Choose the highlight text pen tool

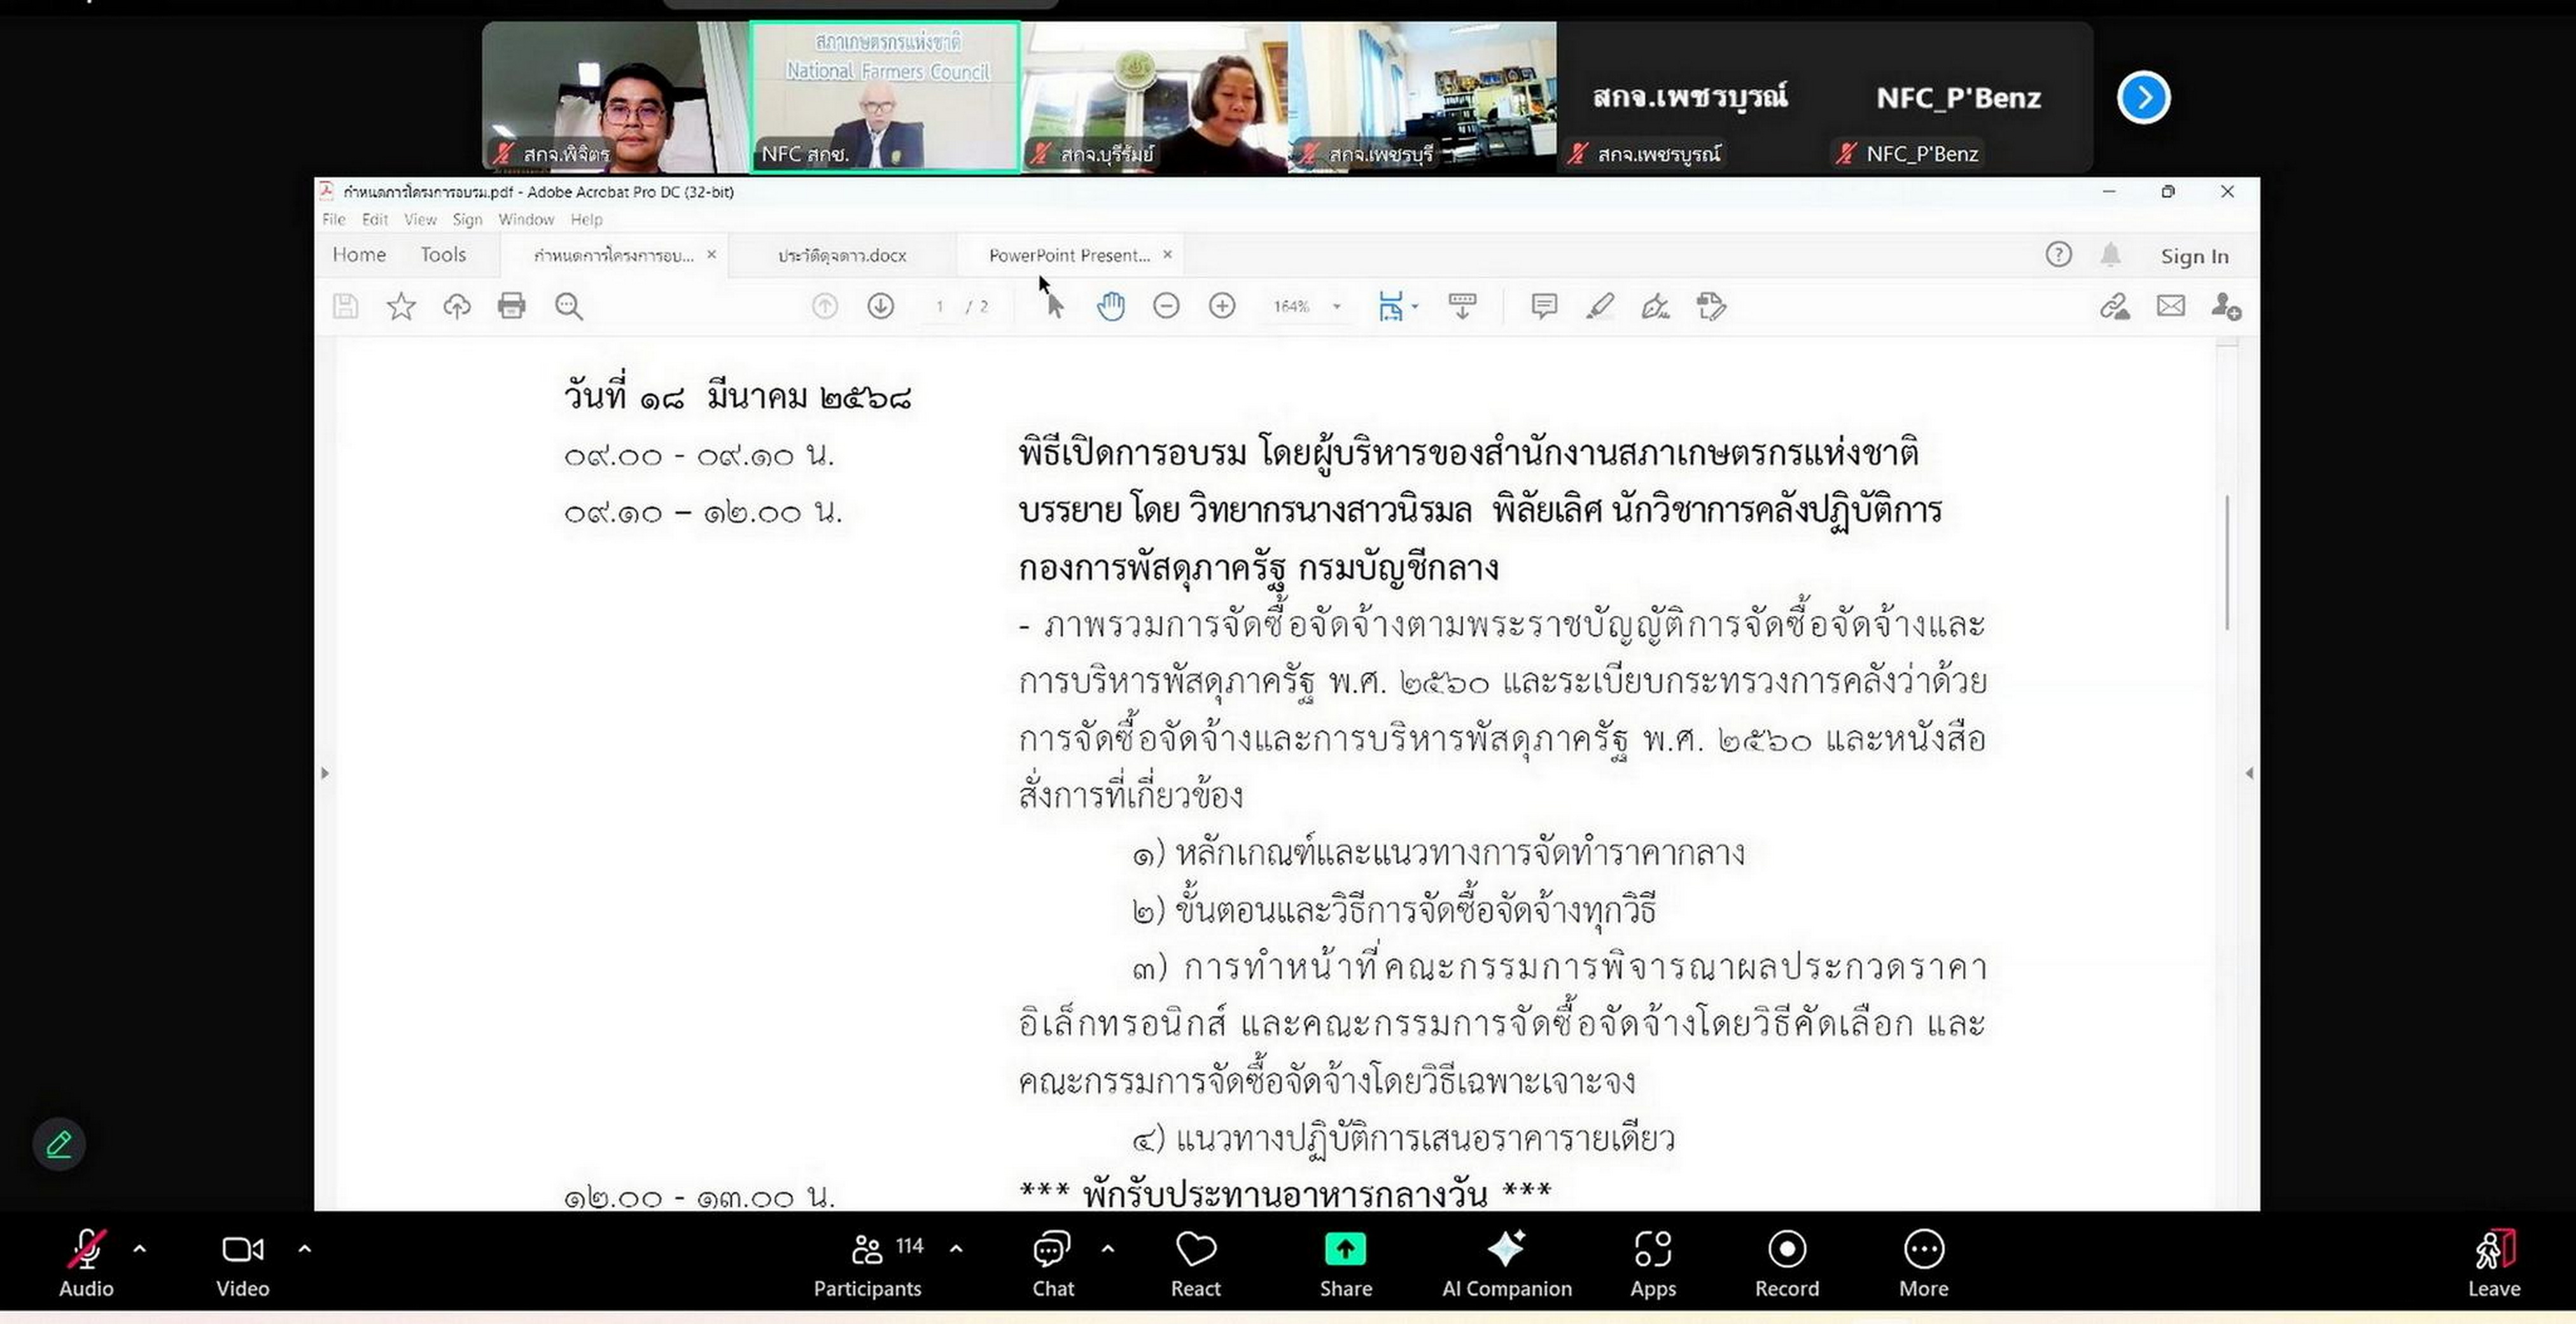click(x=1600, y=306)
